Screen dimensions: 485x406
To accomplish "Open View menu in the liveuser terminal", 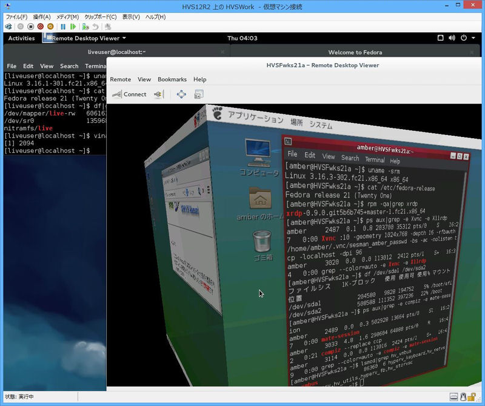I will (x=47, y=66).
